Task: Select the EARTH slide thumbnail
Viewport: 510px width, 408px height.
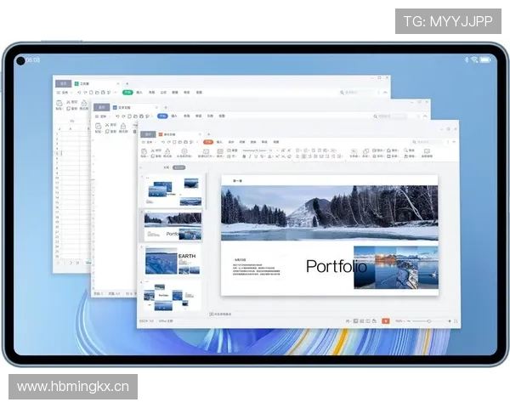Action: coord(173,260)
